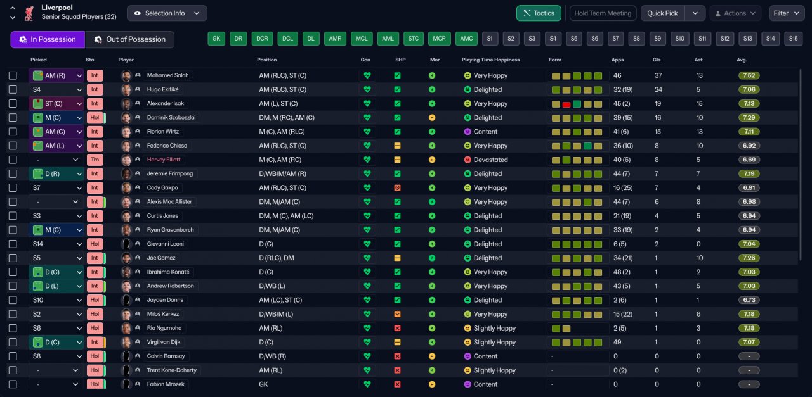
Task: Click player portrait of Virgil van Dijk
Action: [126, 342]
